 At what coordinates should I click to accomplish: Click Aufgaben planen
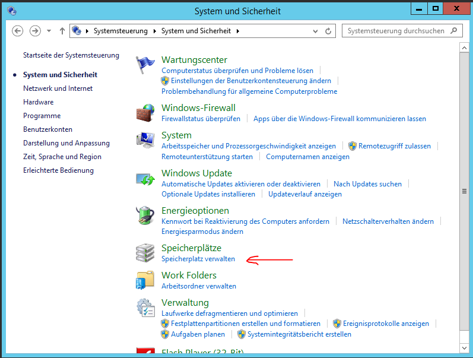click(198, 334)
